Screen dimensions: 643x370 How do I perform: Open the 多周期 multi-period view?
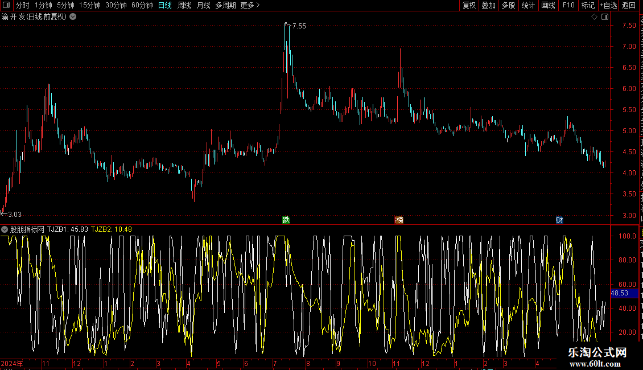point(225,5)
